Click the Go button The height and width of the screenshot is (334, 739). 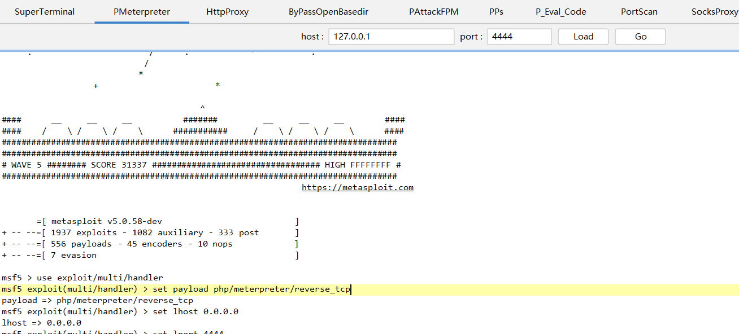[640, 37]
